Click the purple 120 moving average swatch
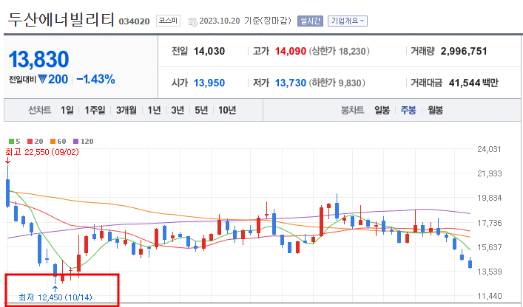 tap(75, 142)
